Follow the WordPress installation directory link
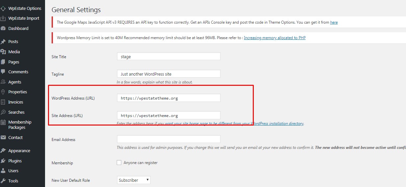Screen dimensions: 406x187 pos(277,124)
